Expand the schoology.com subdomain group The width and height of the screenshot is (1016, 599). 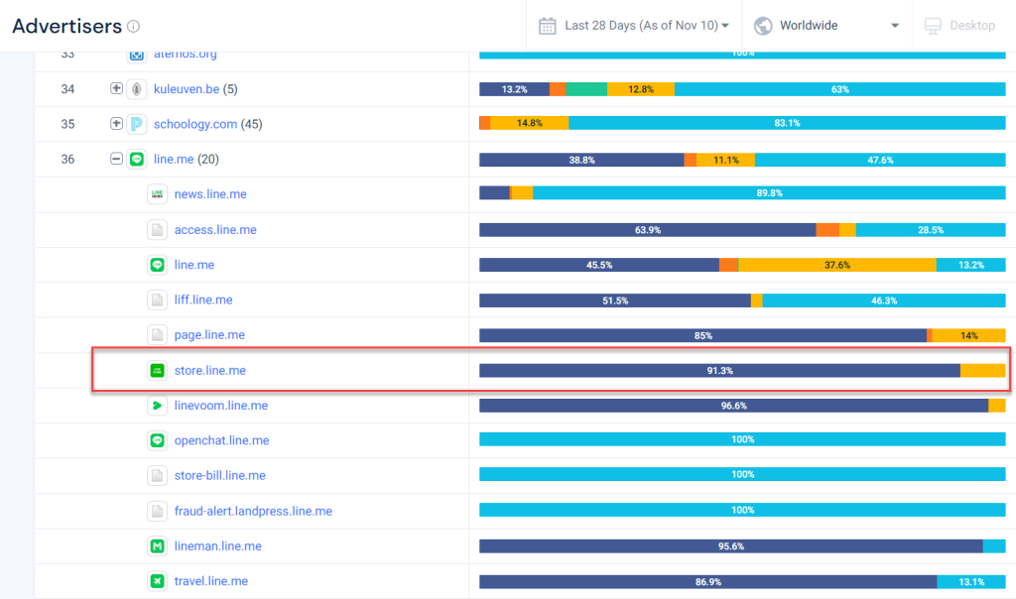pos(116,124)
